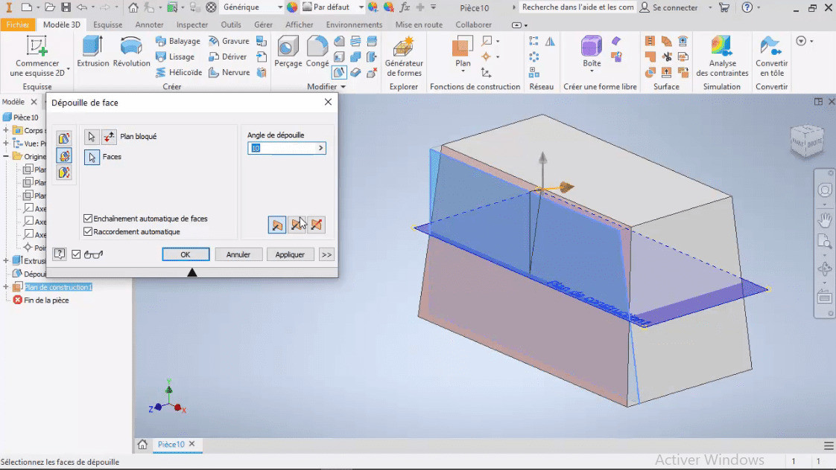836x470 pixels.
Task: Switch to the Annoter tab
Action: coord(149,25)
